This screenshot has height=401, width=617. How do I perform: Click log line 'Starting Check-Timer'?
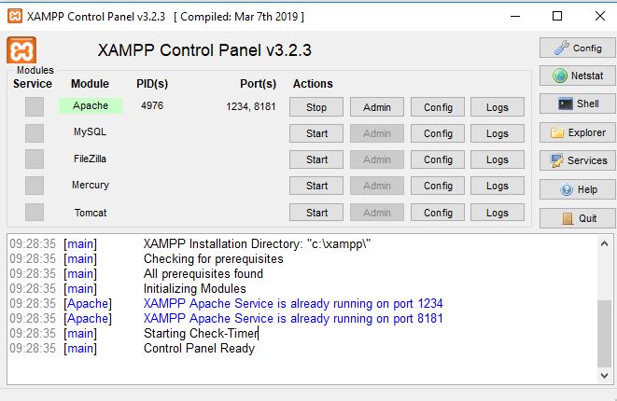tap(201, 333)
